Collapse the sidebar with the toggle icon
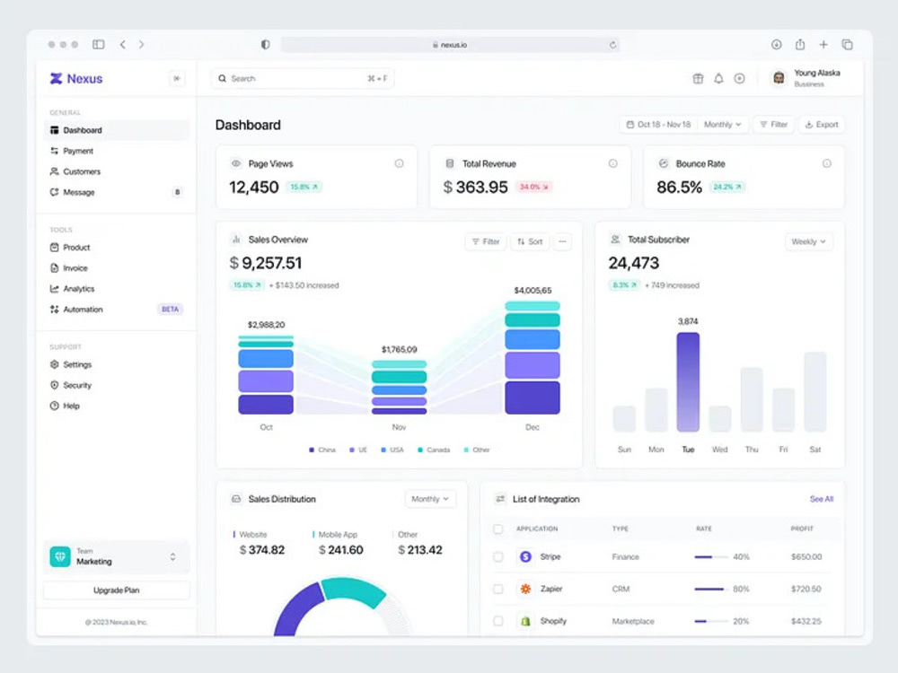This screenshot has width=898, height=673. [177, 78]
